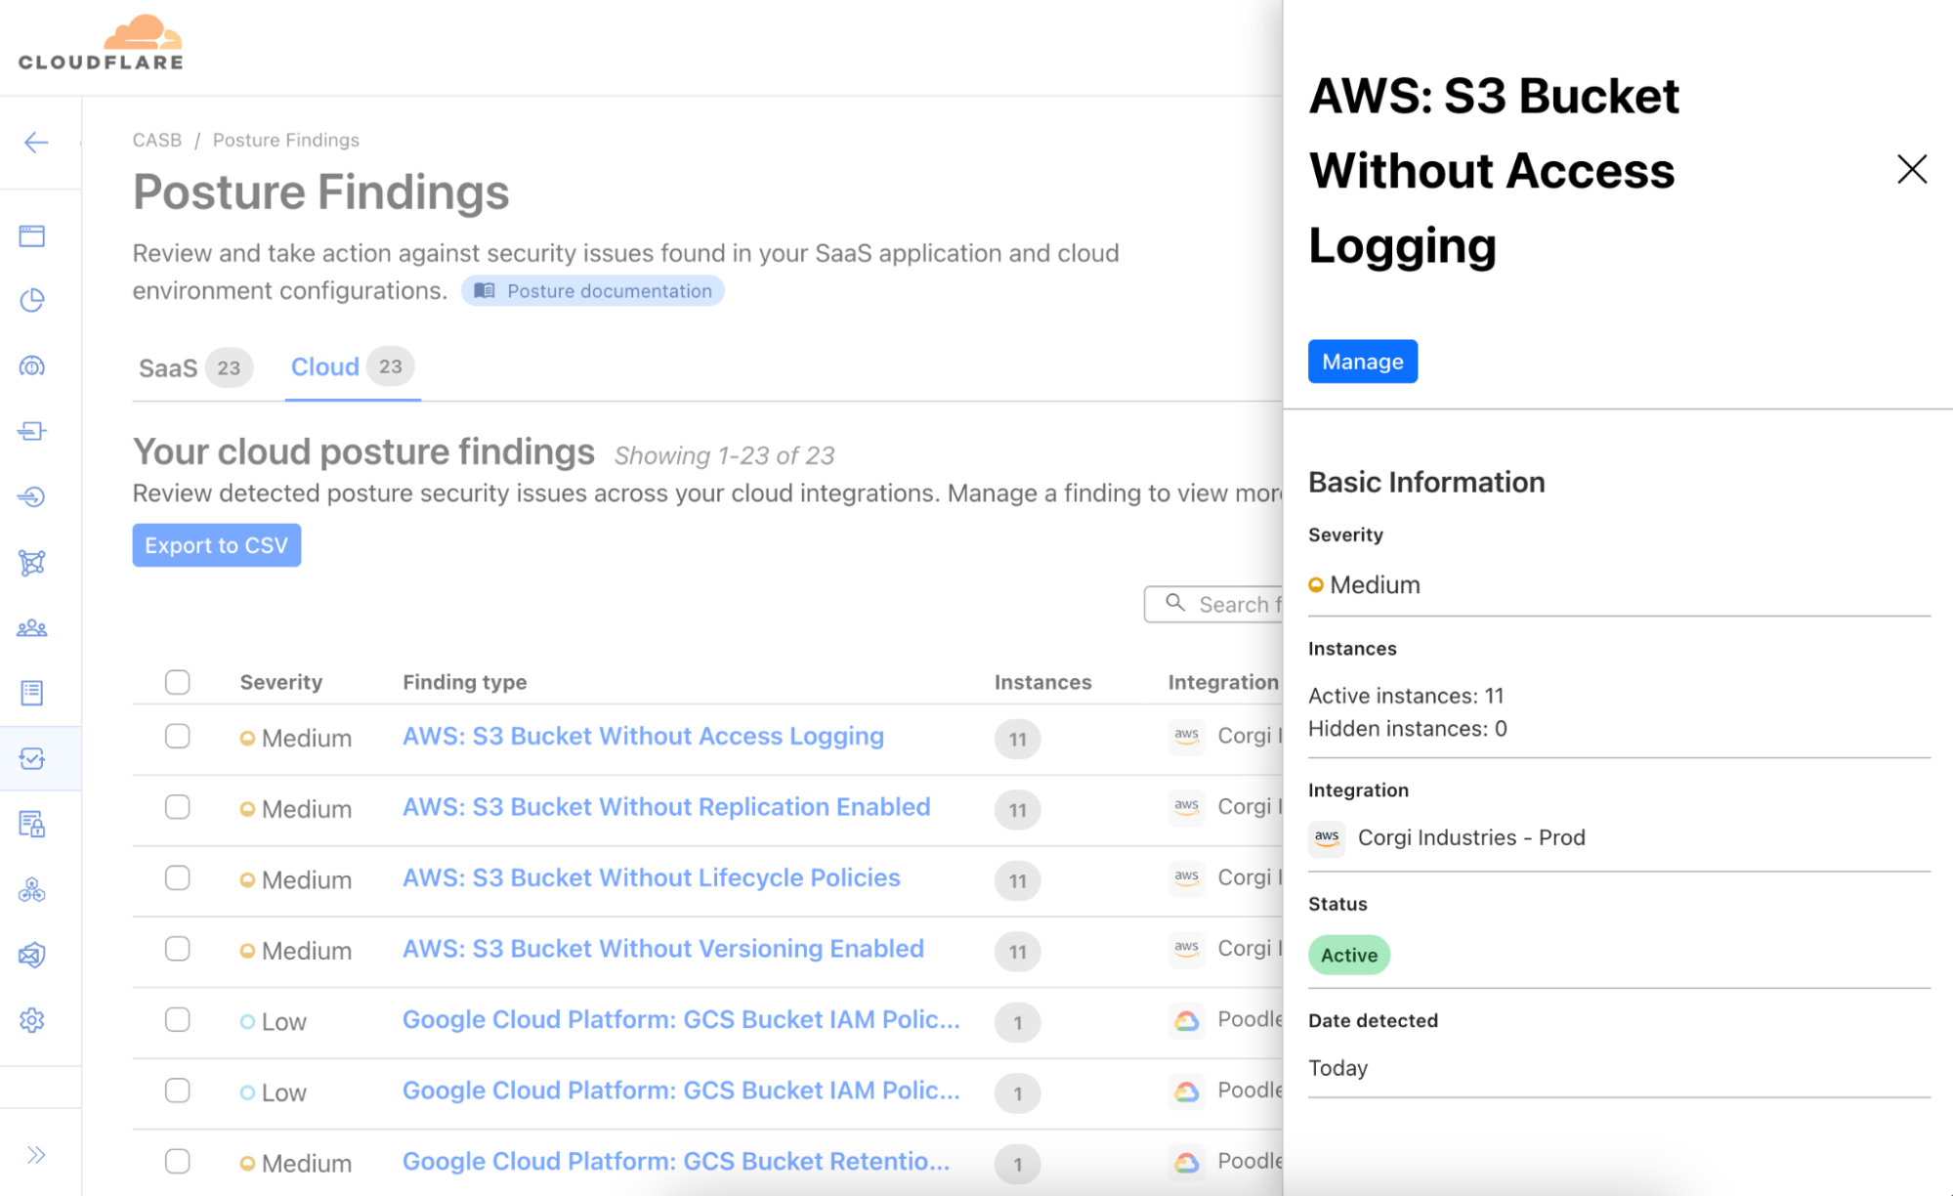The width and height of the screenshot is (1953, 1196).
Task: Expand the sidebar with double chevron
Action: tap(36, 1155)
